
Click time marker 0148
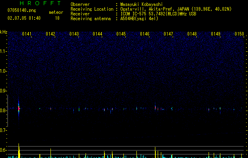pyautogui.click(x=192, y=34)
